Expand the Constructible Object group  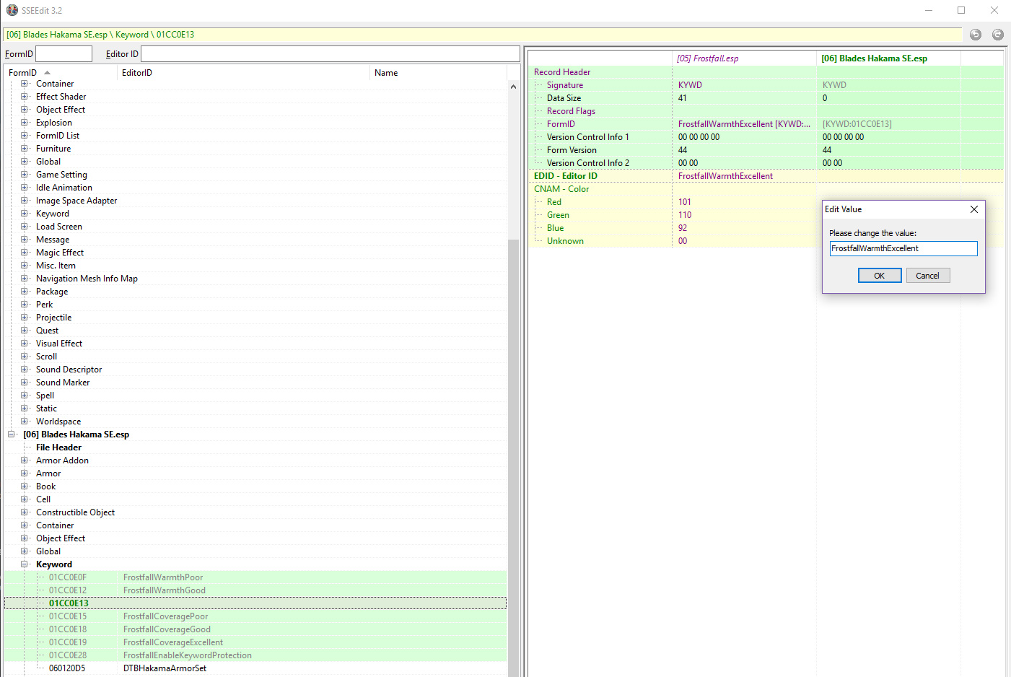click(24, 512)
